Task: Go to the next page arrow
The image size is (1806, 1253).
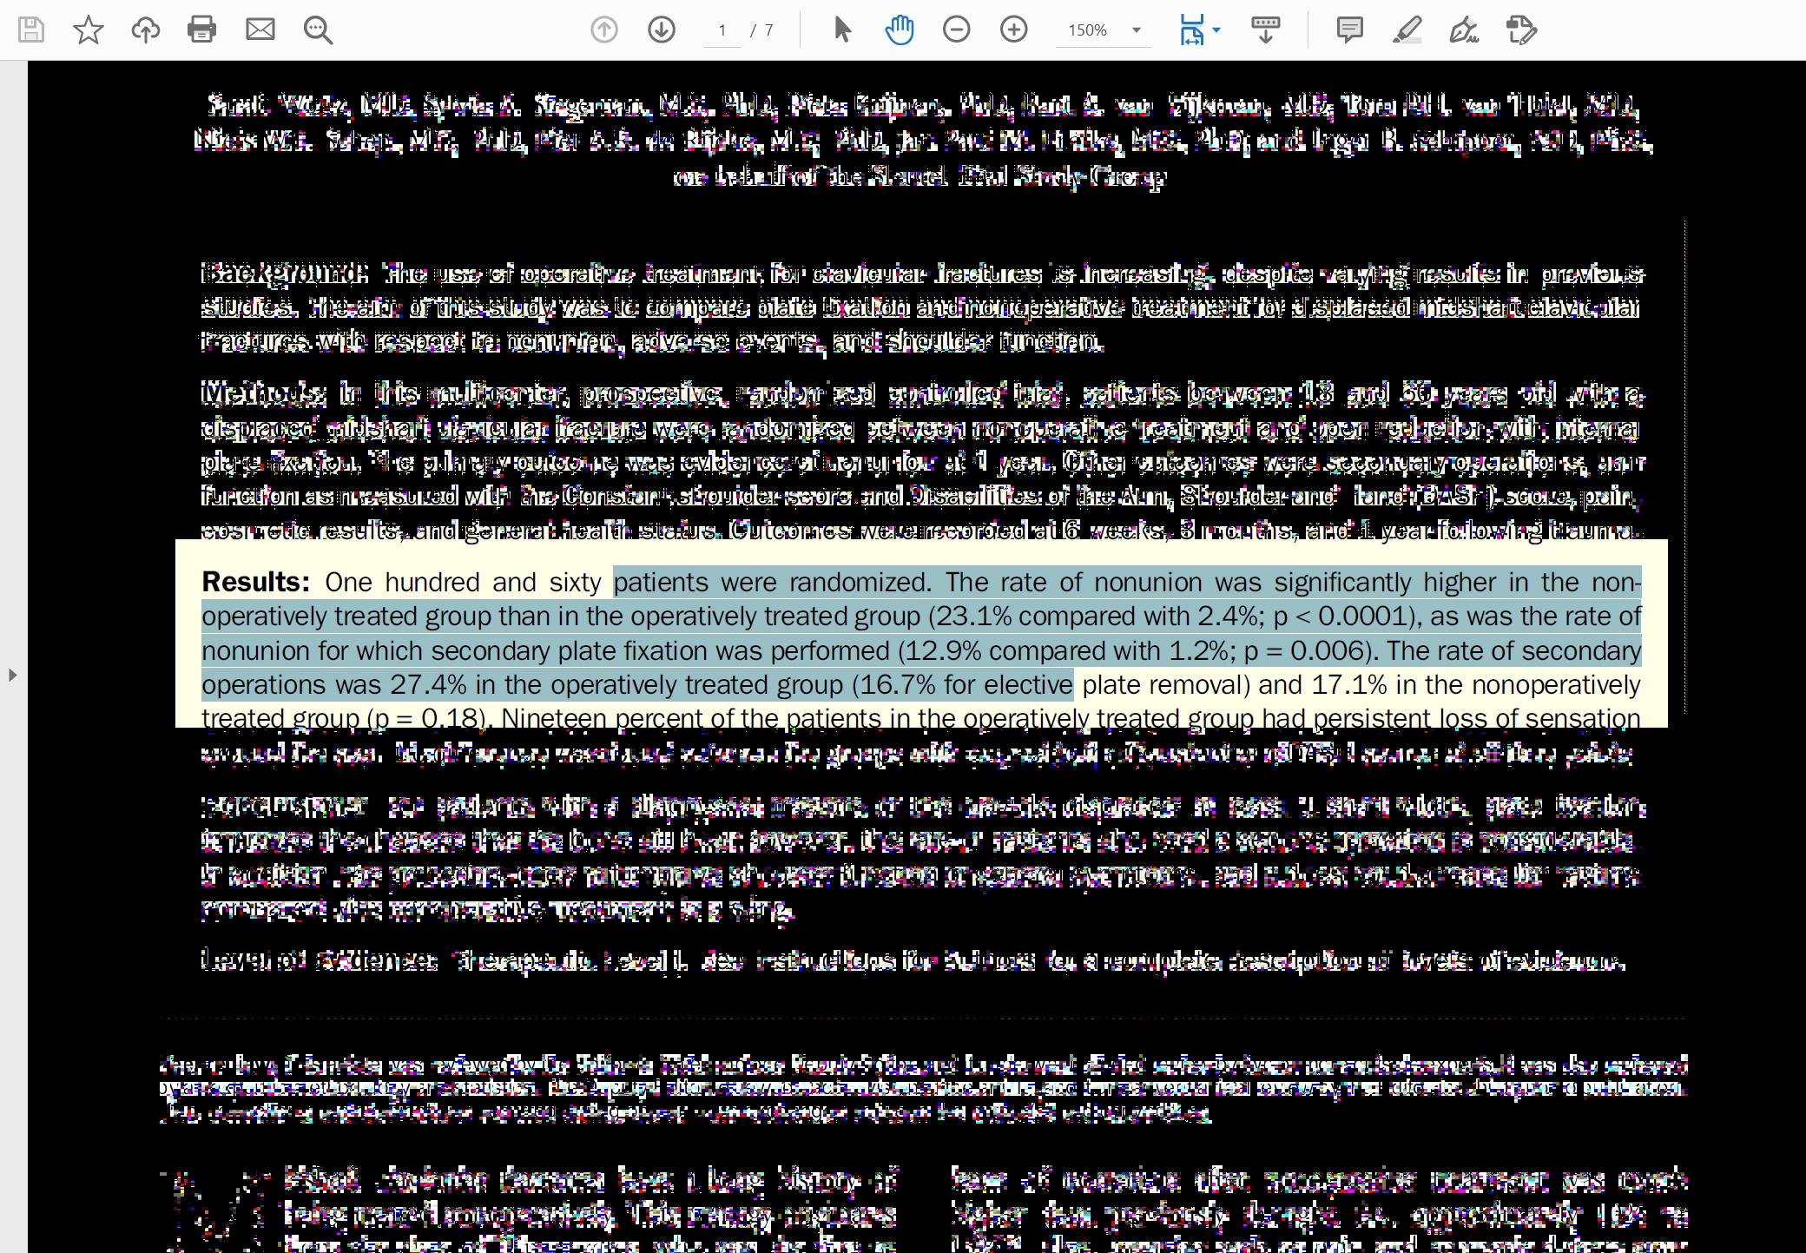Action: click(662, 30)
